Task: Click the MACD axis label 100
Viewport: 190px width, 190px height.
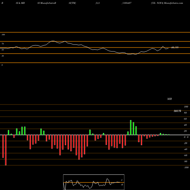Action: [x=186, y=107]
